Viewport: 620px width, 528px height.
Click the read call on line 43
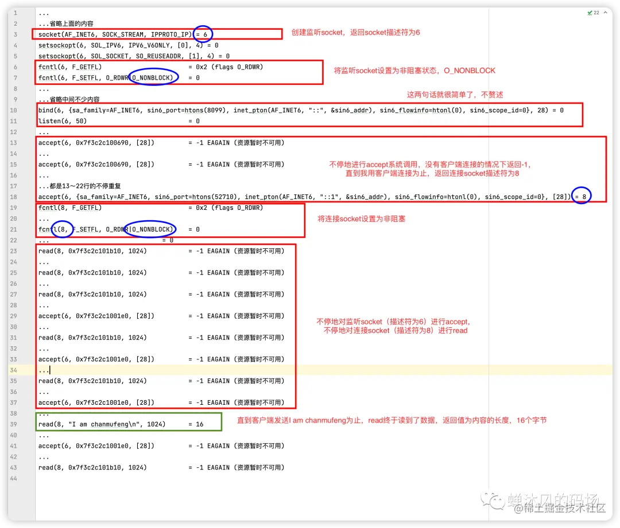click(161, 468)
